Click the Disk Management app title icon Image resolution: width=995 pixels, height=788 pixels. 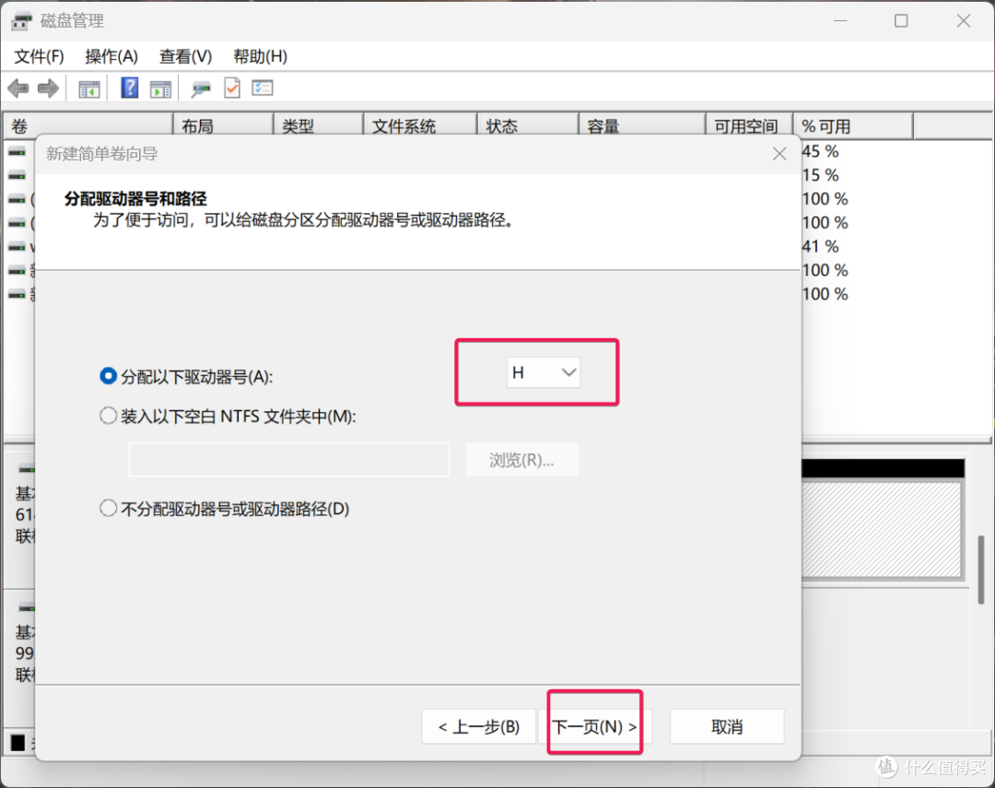[x=21, y=21]
